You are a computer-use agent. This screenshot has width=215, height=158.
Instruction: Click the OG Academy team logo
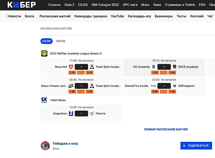coord(153,67)
